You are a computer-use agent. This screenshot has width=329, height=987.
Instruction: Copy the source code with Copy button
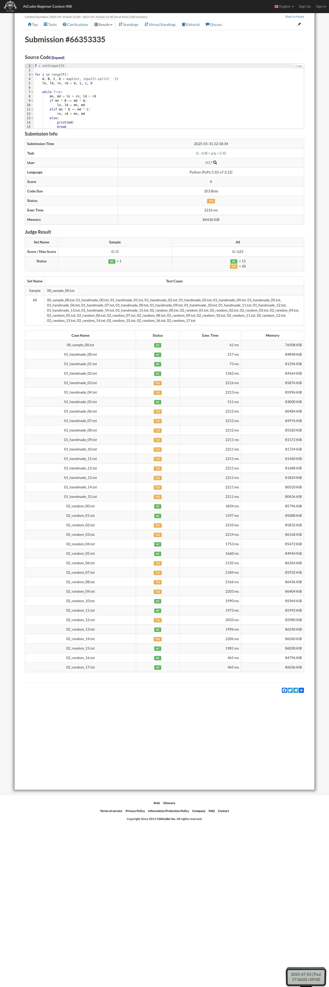(x=299, y=66)
